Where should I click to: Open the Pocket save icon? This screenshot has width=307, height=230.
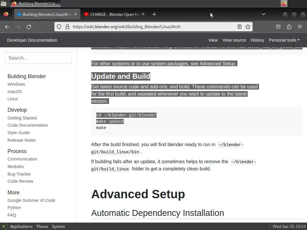[x=278, y=27]
